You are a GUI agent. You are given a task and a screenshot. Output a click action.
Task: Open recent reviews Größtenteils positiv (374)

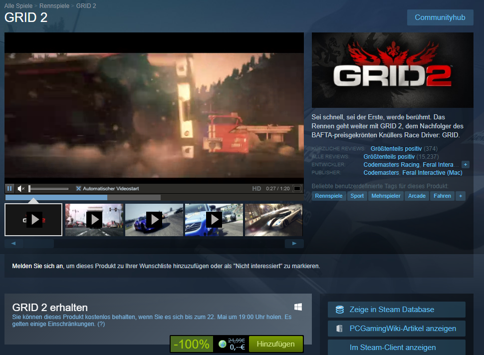pyautogui.click(x=404, y=149)
